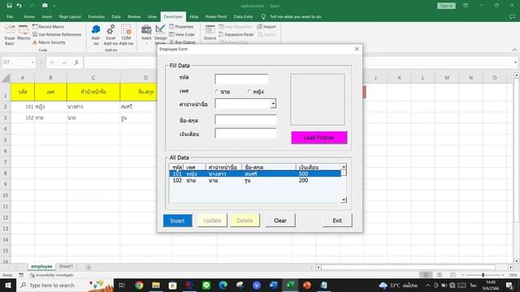520x292 pixels.
Task: Click the เงินเดือน text field
Action: tap(245, 133)
